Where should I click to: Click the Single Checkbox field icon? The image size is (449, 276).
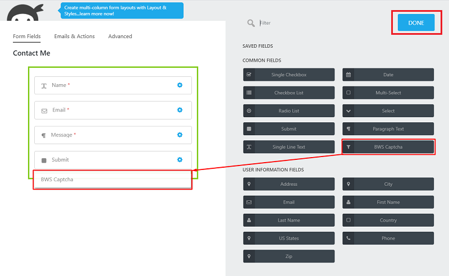[249, 75]
